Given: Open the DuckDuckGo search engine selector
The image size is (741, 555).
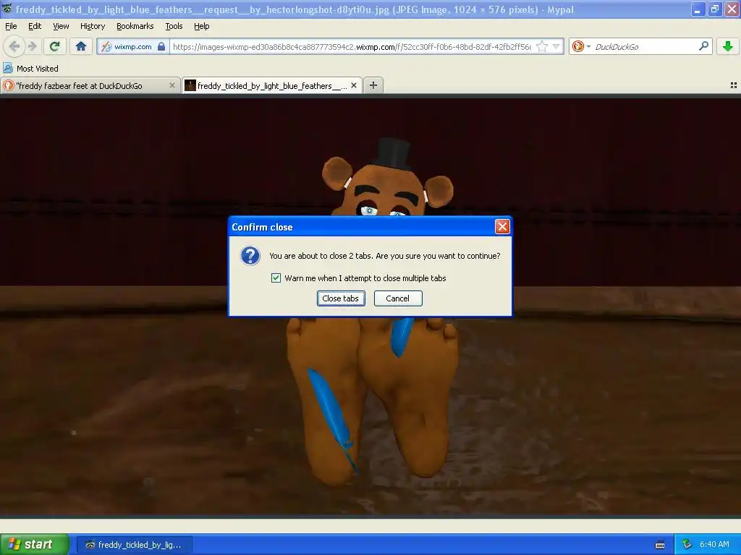Looking at the screenshot, I should tap(581, 46).
